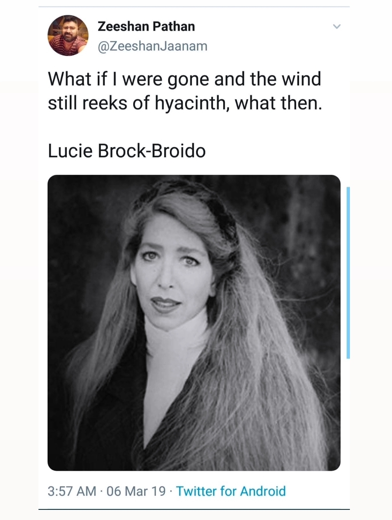Expand the tweet options chevron
392x520 pixels.
tap(337, 27)
